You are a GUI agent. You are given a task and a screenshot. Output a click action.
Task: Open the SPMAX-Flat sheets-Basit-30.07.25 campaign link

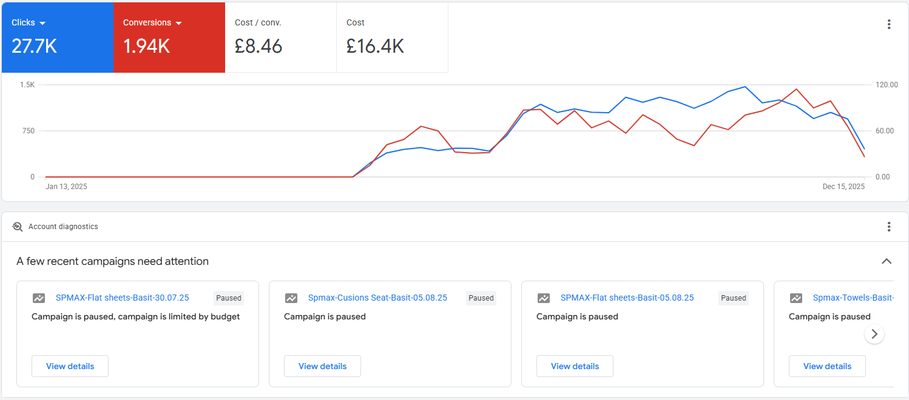(x=122, y=298)
